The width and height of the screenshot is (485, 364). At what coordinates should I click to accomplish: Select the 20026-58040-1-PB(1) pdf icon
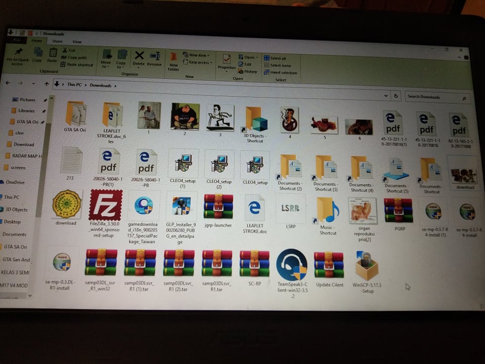coord(108,162)
